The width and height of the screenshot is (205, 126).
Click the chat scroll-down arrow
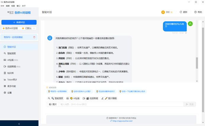pyautogui.click(x=197, y=81)
